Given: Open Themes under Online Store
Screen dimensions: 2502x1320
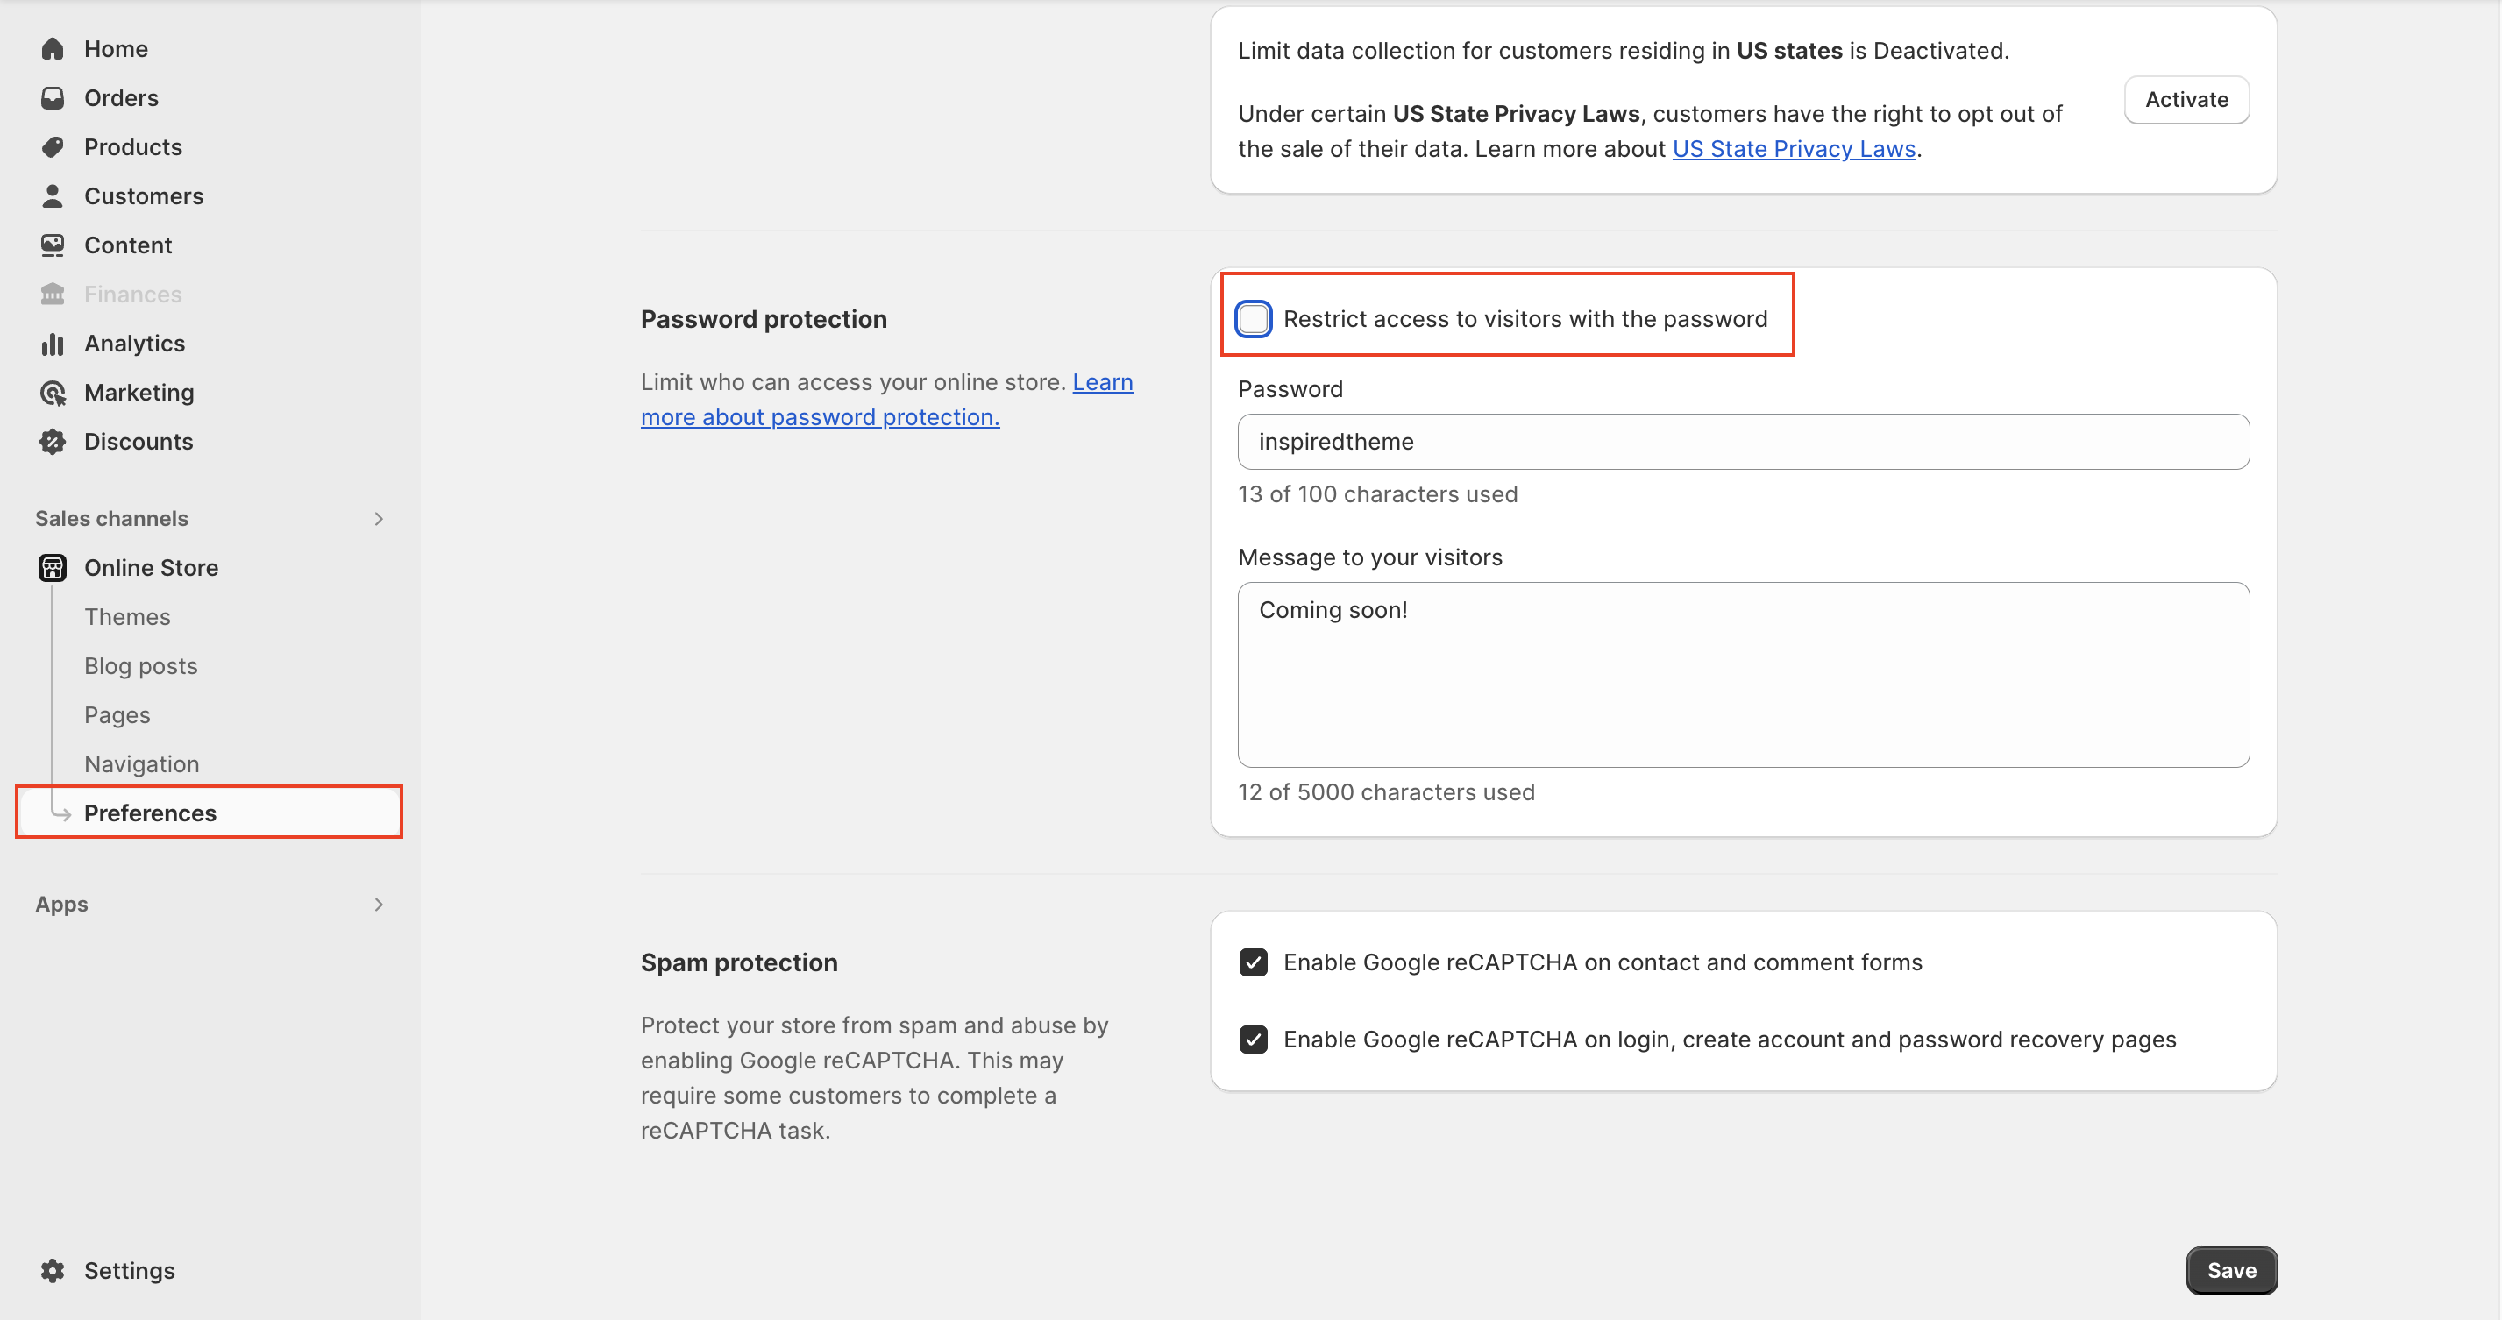Looking at the screenshot, I should tap(127, 617).
